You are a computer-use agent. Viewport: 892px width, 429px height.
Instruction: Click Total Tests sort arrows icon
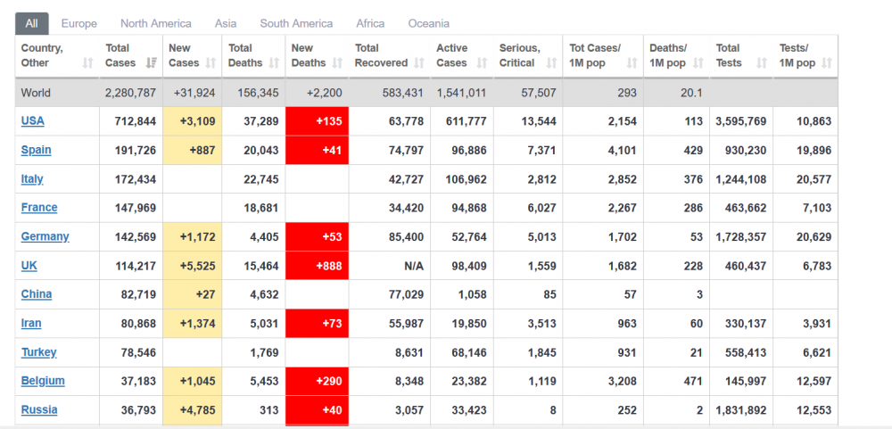tap(763, 63)
